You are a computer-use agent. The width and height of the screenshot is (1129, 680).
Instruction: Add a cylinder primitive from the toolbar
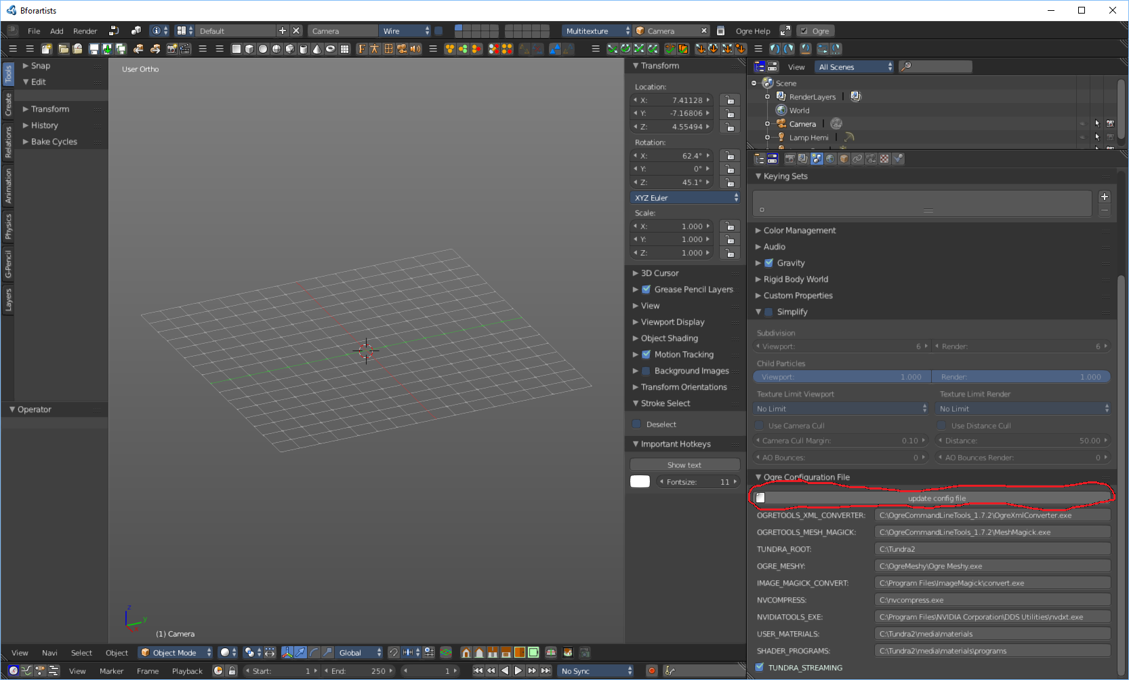(304, 49)
